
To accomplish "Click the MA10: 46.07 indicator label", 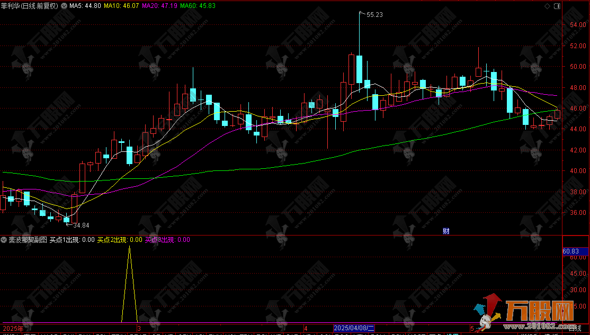I will (x=121, y=6).
